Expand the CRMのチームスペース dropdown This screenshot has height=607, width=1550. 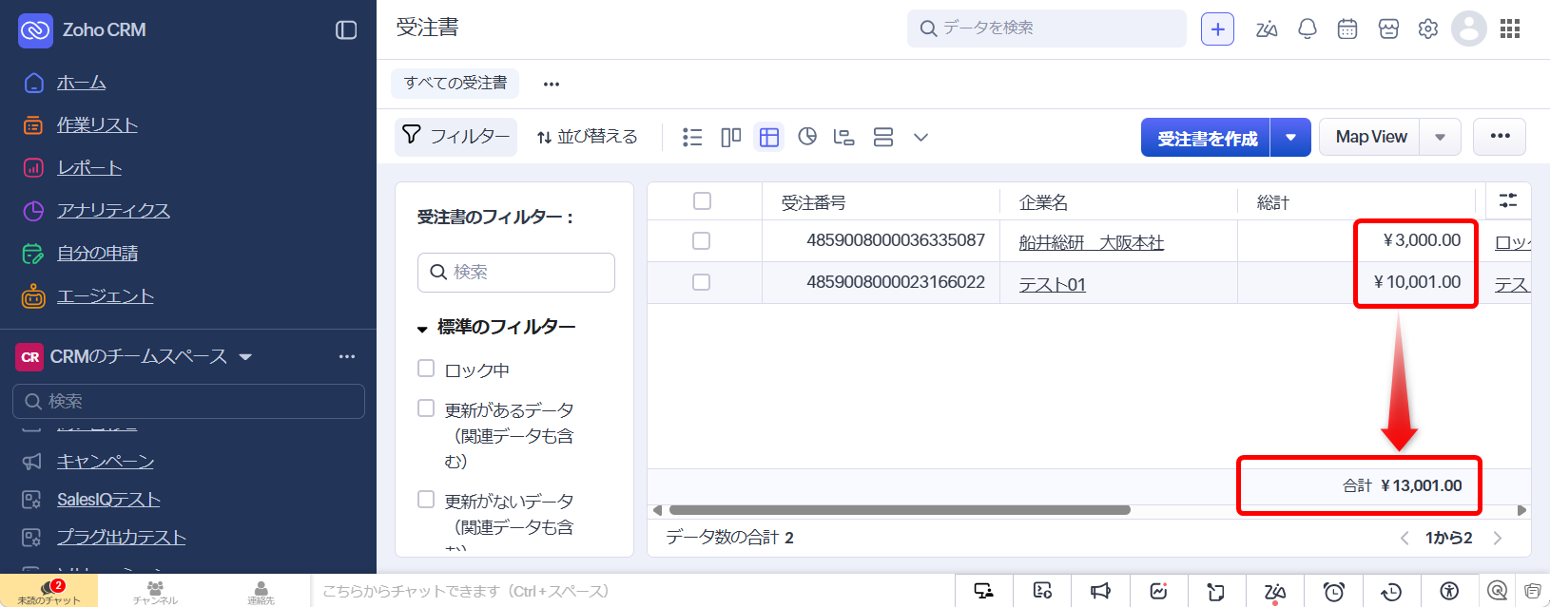pos(245,357)
